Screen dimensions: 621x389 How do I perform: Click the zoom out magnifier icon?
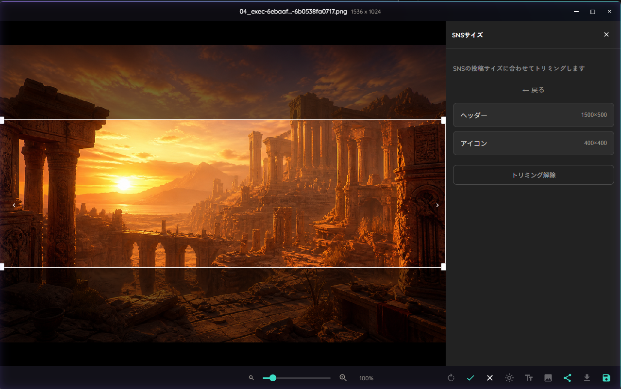click(x=252, y=378)
